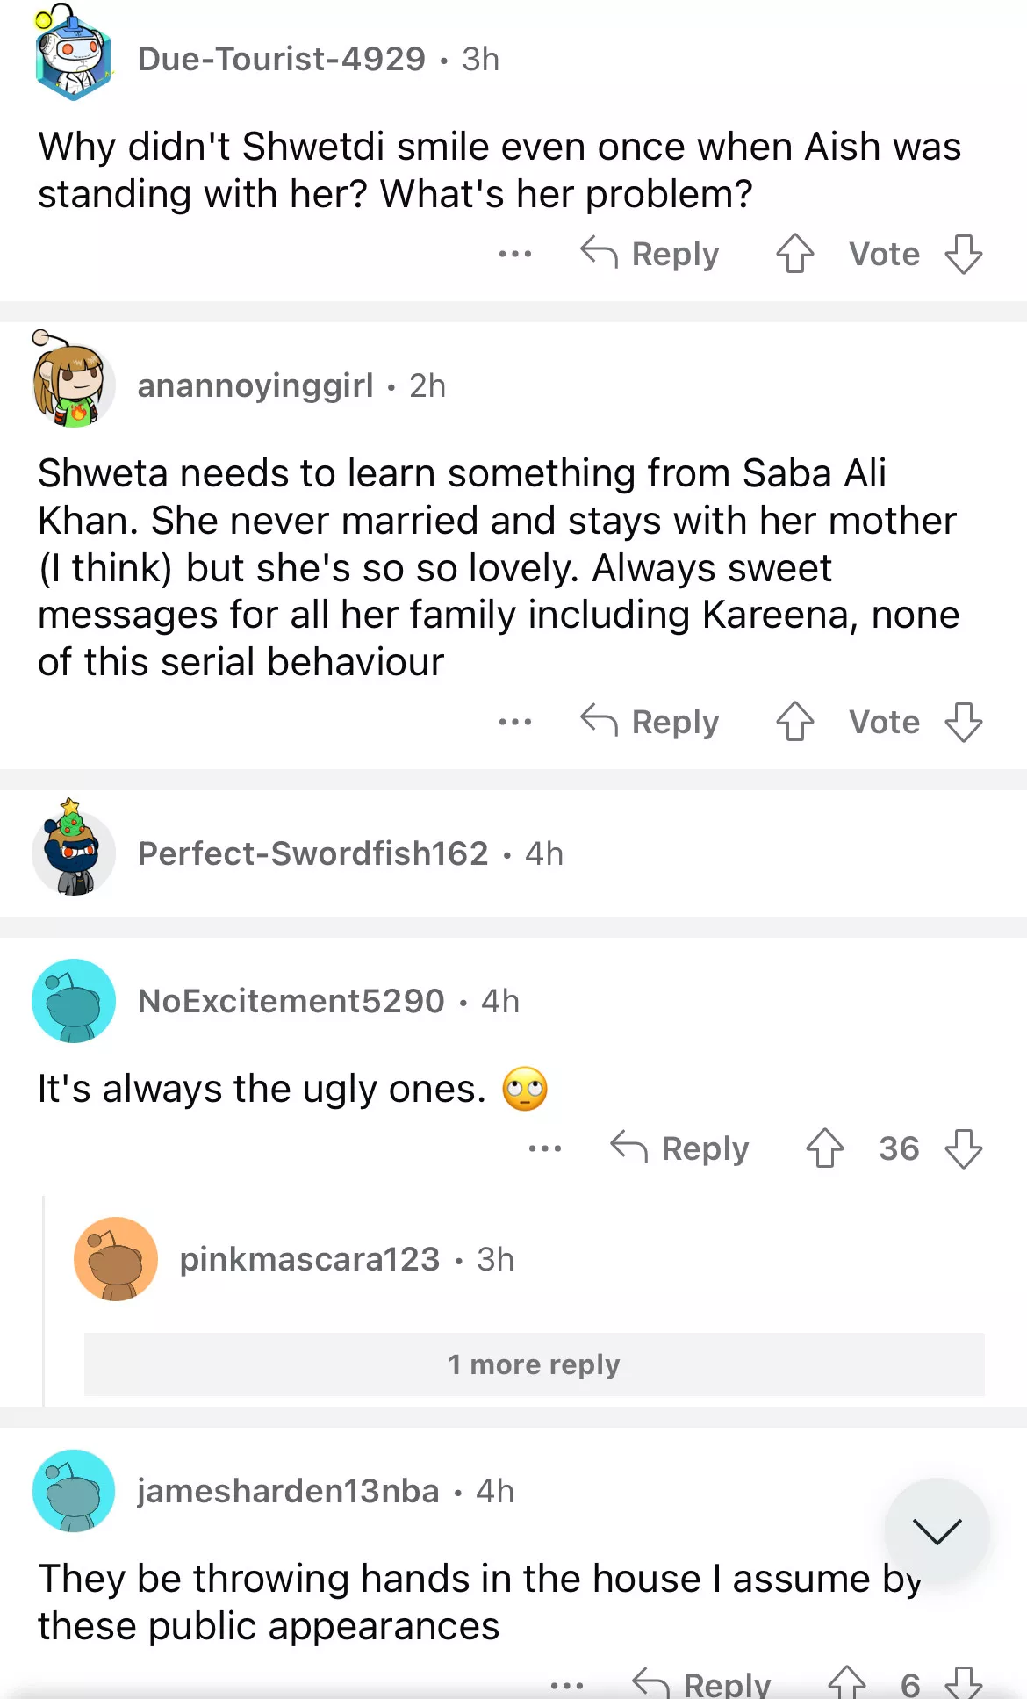Downvote Due-Tourist-4929's comment

tap(963, 254)
